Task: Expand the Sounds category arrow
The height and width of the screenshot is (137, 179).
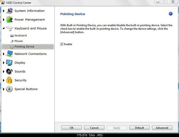Action: coord(4,72)
